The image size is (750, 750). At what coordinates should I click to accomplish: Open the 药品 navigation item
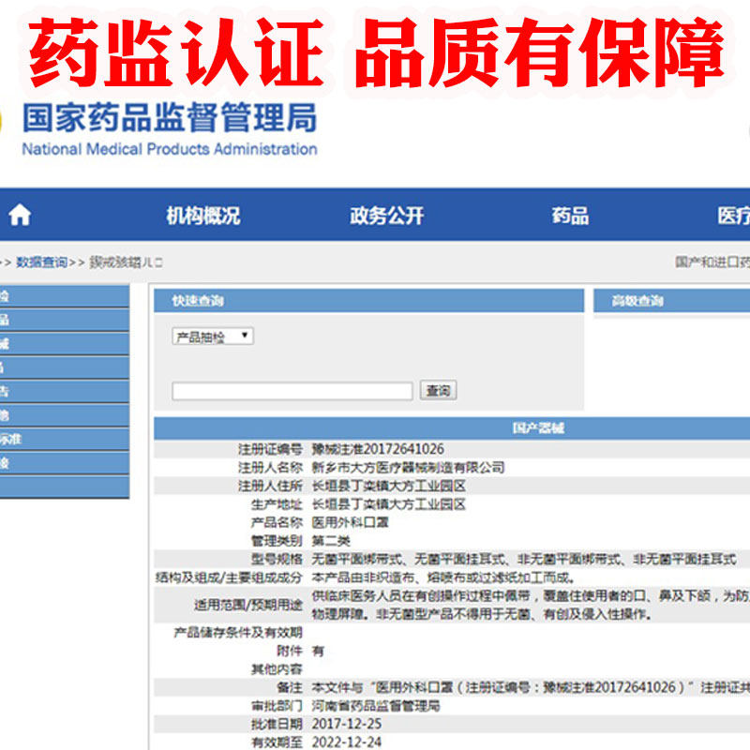coord(569,216)
